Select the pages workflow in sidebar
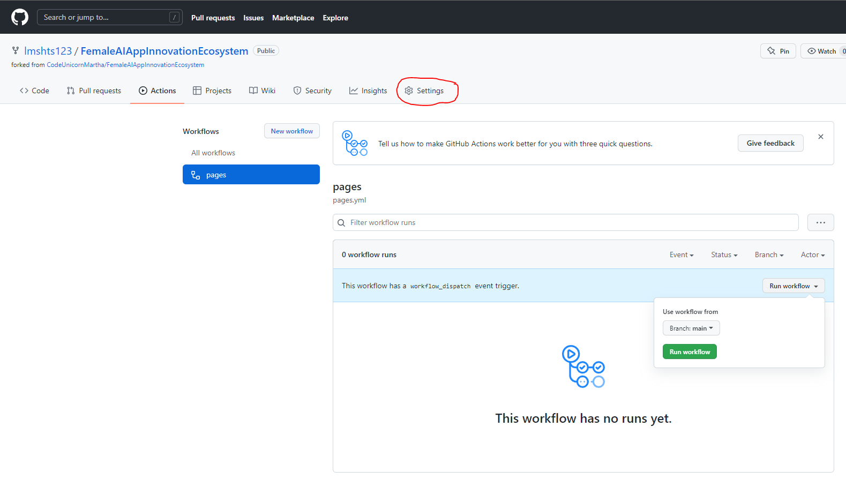The height and width of the screenshot is (479, 846). pos(251,175)
